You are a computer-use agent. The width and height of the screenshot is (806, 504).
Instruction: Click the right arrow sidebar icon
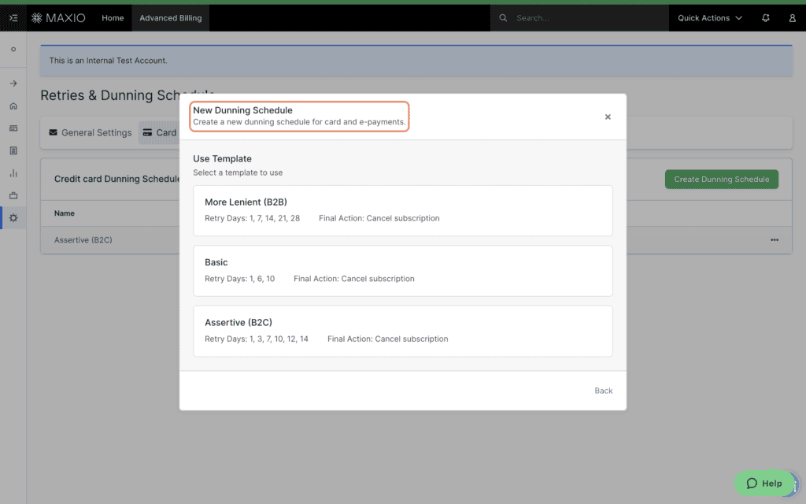point(13,83)
